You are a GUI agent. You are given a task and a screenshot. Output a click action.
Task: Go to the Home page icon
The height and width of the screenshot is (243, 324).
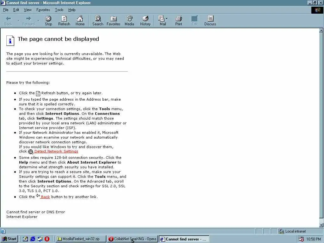coord(80,21)
